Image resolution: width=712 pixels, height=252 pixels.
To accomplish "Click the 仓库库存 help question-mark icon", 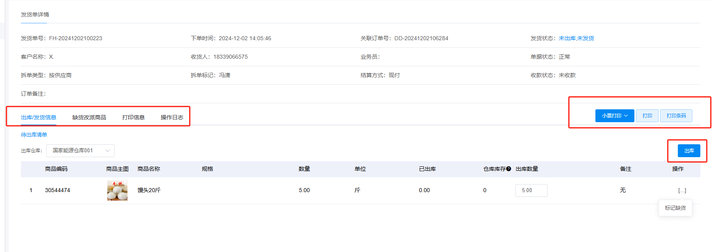I will tap(509, 169).
